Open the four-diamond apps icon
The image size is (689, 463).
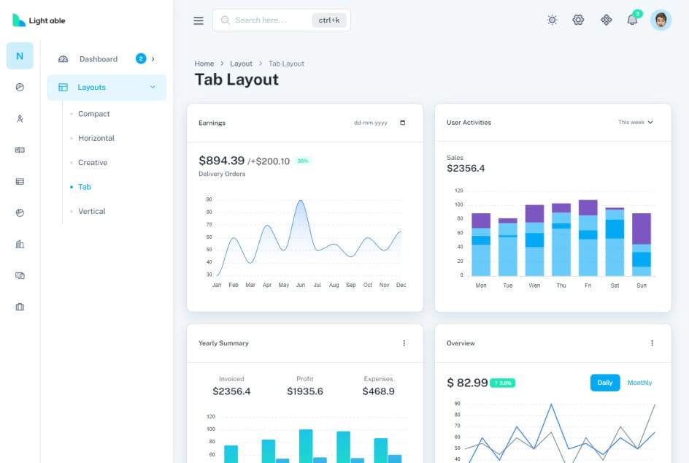(x=606, y=20)
